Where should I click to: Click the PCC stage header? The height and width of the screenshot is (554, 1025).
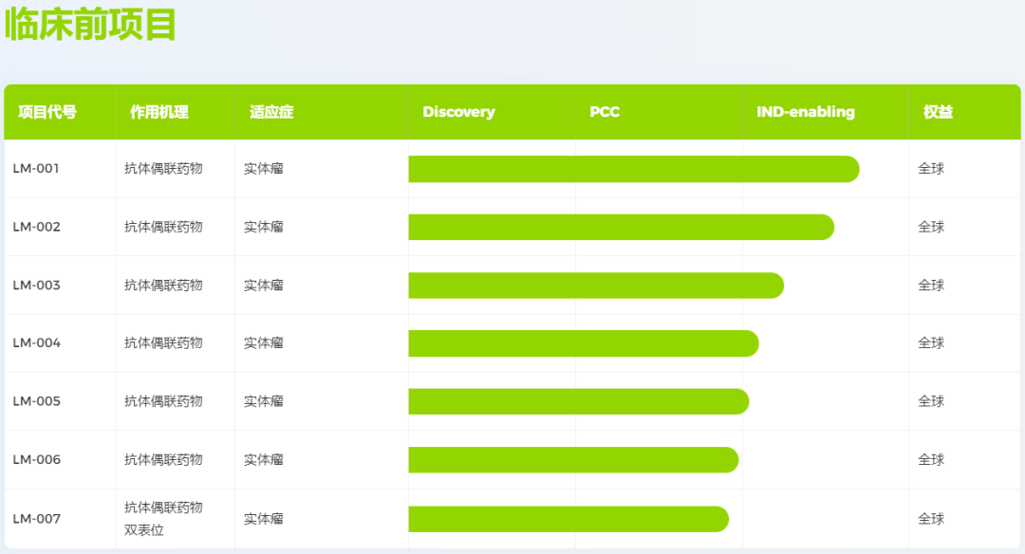pyautogui.click(x=605, y=112)
